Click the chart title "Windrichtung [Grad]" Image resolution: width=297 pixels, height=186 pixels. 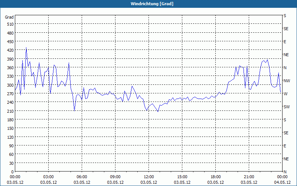[152, 4]
